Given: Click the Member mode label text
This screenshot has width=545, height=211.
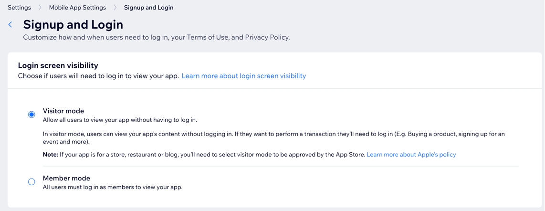Looking at the screenshot, I should coord(66,178).
